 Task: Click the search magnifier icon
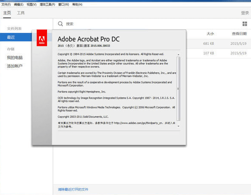pos(60,24)
